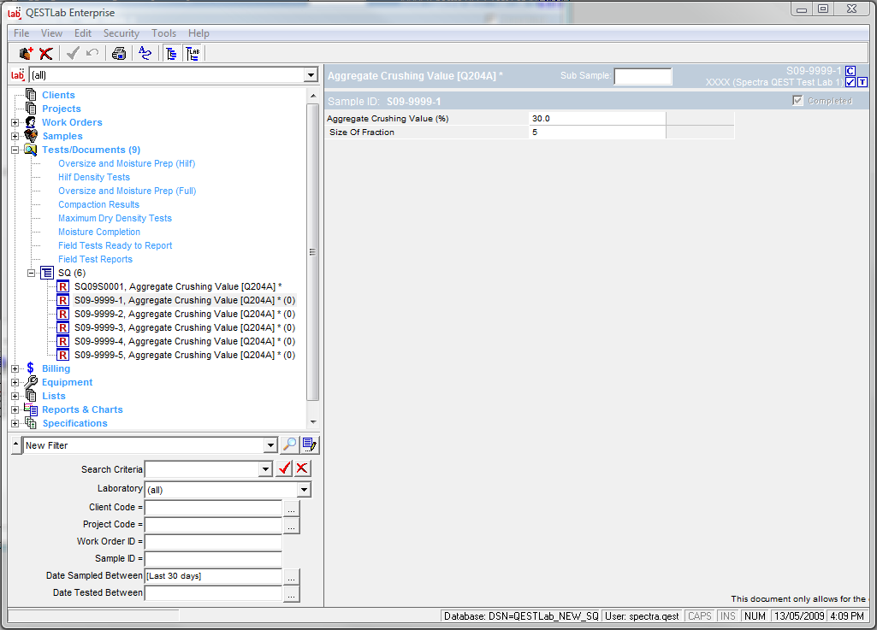Click the blue T icon in header

pyautogui.click(x=862, y=83)
